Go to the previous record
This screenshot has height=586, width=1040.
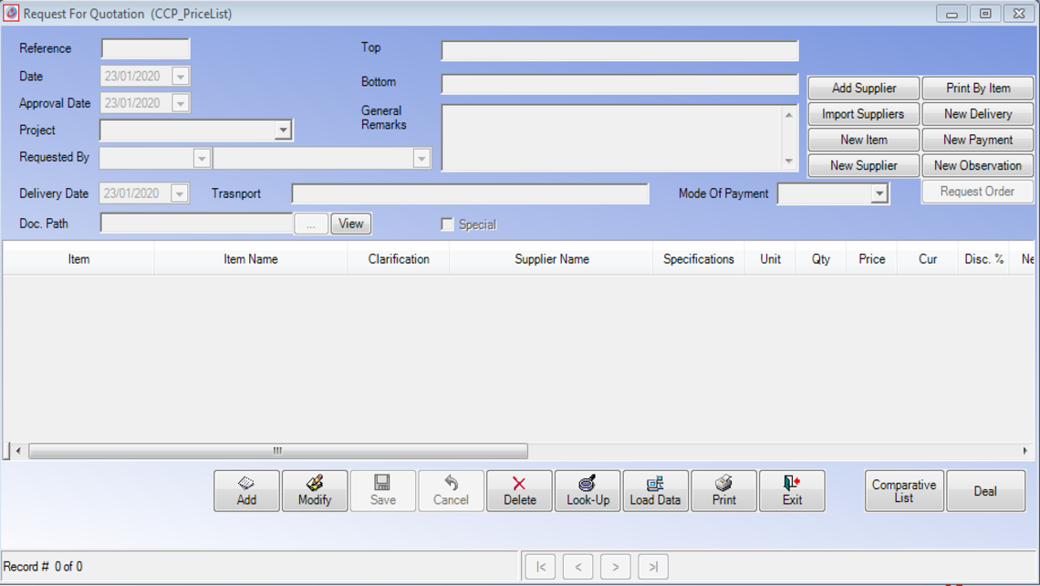click(x=577, y=567)
